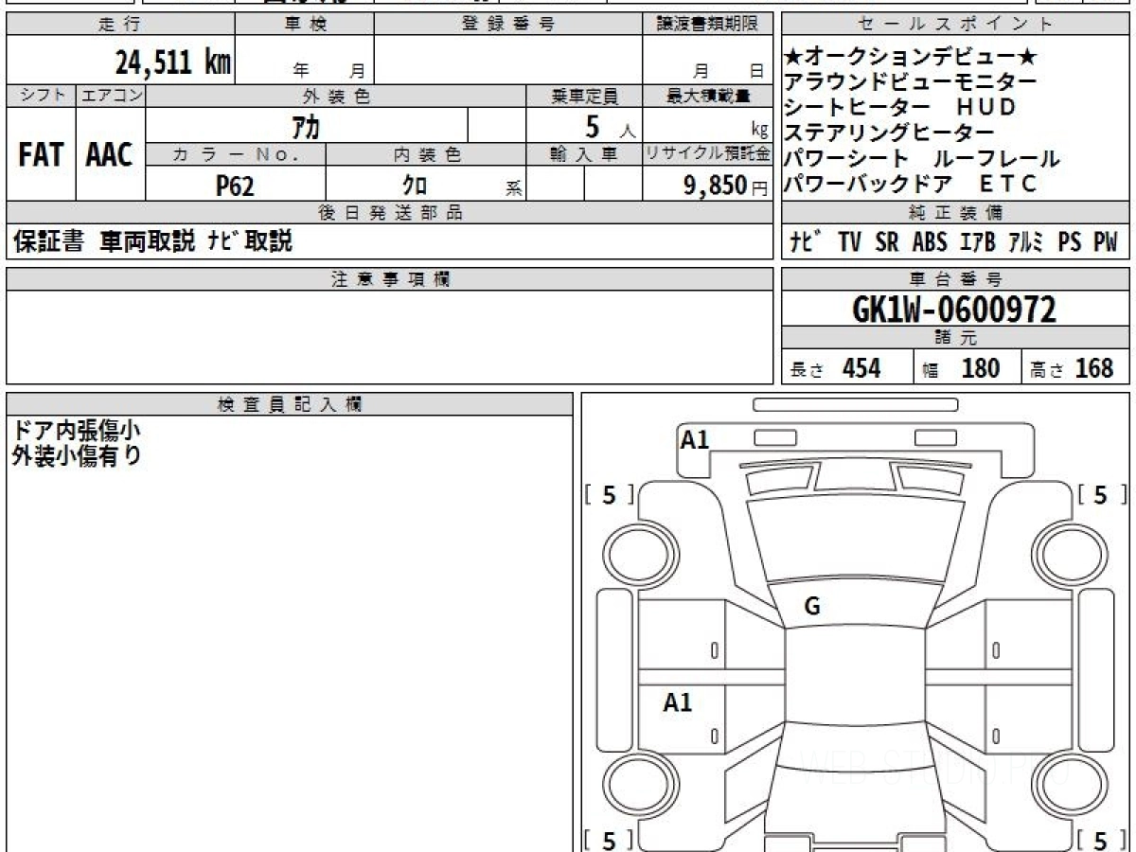Click inside the empty 注意事項欄 notes box

tap(390, 336)
